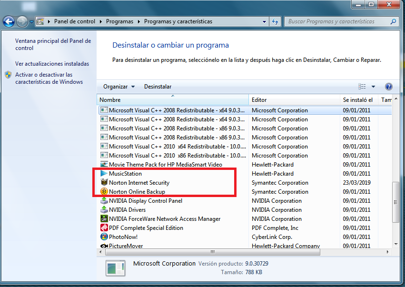Click the '23/03/2019' install date

(357, 183)
